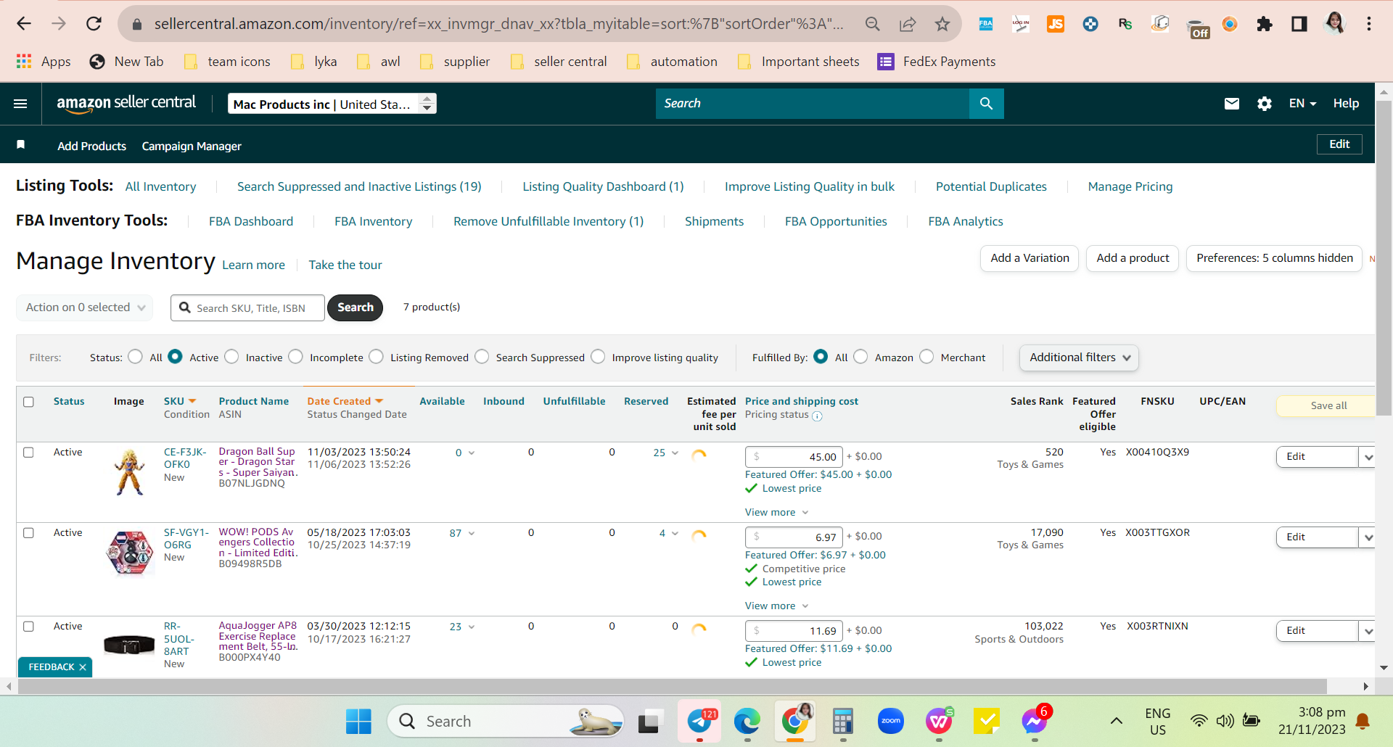Click the black Search button for SKUs
Image resolution: width=1393 pixels, height=747 pixels.
tap(355, 308)
